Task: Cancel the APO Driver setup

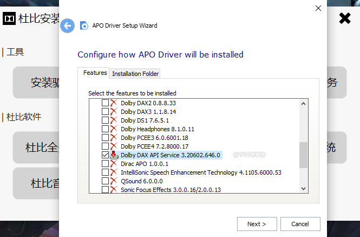Action: pyautogui.click(x=300, y=224)
